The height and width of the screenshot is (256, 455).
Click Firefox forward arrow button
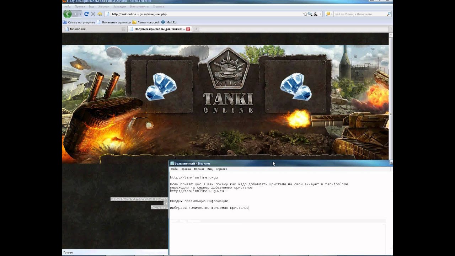click(x=75, y=14)
